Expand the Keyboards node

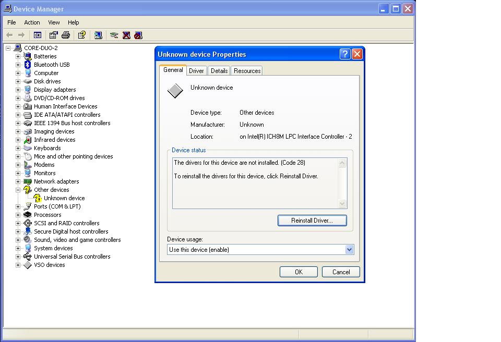[x=18, y=149]
